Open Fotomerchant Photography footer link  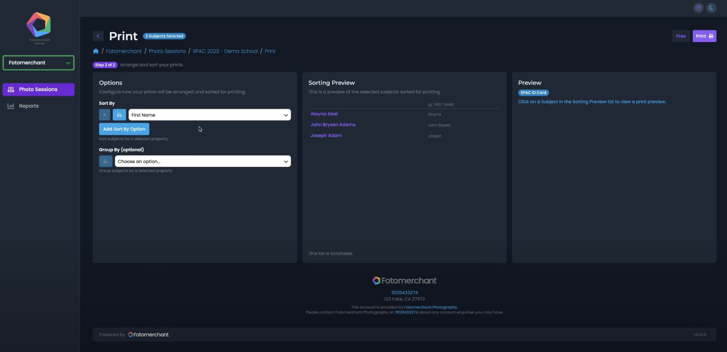pos(431,307)
